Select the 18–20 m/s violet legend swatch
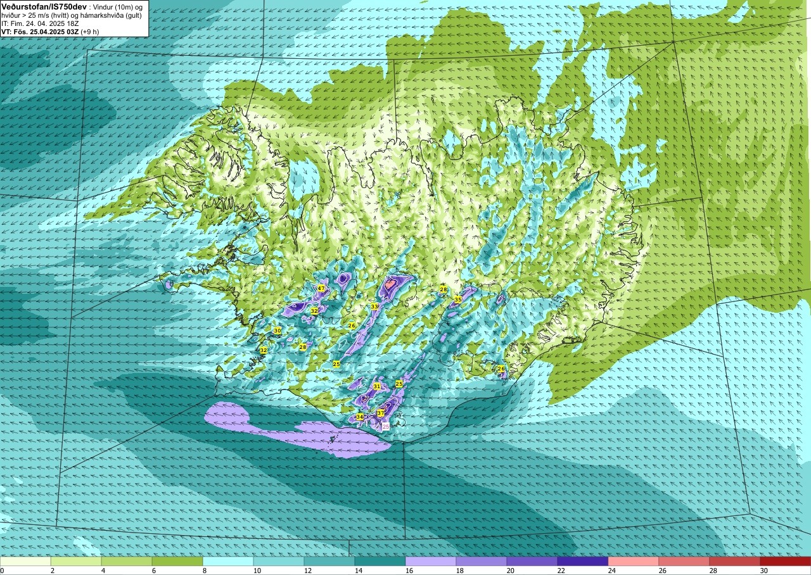Image resolution: width=811 pixels, height=575 pixels. [482, 561]
